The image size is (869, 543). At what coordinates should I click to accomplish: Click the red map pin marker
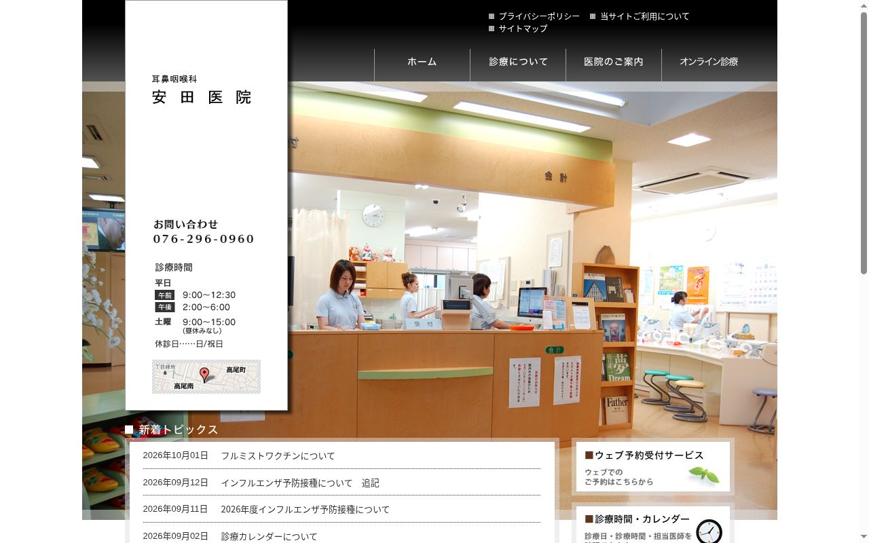pos(204,375)
